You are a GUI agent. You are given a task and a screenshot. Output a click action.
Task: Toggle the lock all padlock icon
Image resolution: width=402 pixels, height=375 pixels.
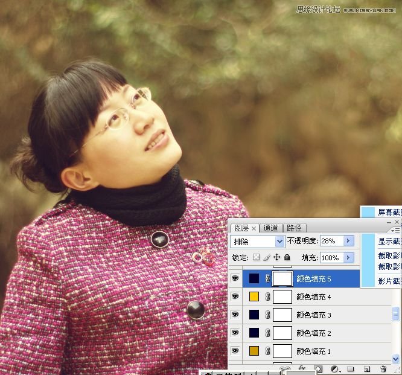(x=287, y=257)
